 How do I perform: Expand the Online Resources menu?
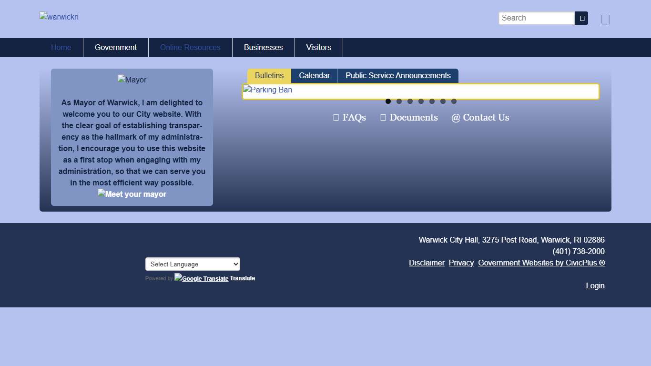(190, 48)
